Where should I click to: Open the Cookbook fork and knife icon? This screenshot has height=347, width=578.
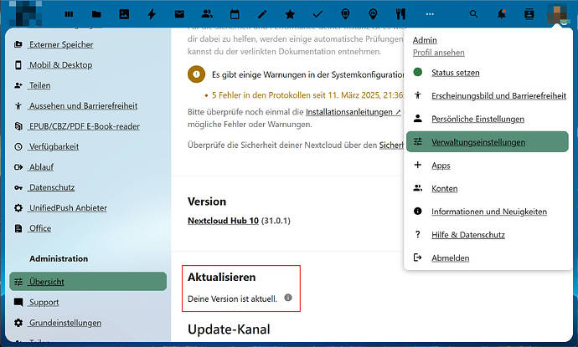coord(400,14)
